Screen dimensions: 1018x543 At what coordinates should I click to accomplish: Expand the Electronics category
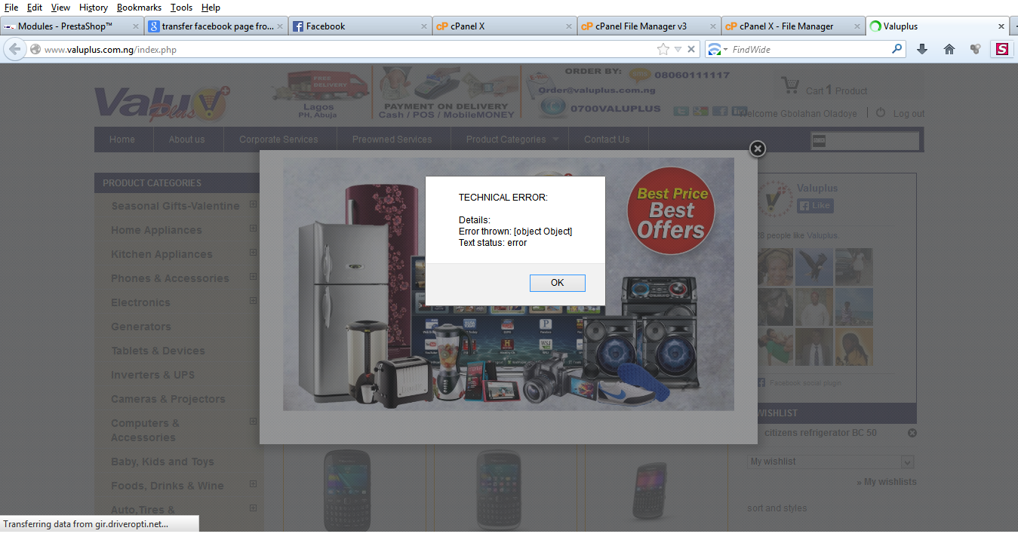(x=254, y=301)
